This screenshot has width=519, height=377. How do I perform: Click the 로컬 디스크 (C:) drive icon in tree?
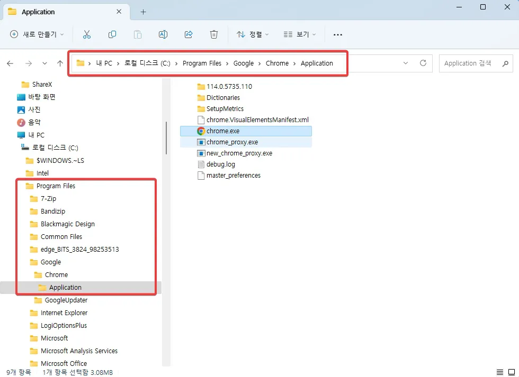(25, 148)
